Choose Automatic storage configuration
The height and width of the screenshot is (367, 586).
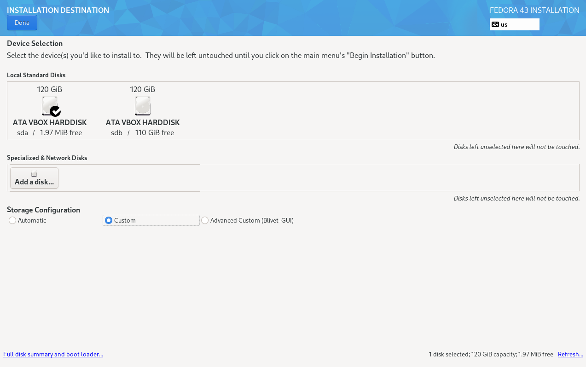point(12,220)
